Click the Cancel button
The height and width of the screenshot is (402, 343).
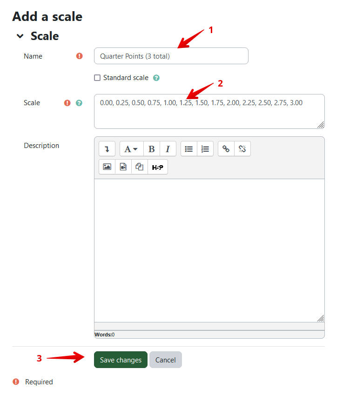click(166, 360)
